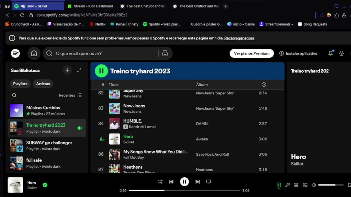Open the Crunchyroll bookmark

coord(23,24)
